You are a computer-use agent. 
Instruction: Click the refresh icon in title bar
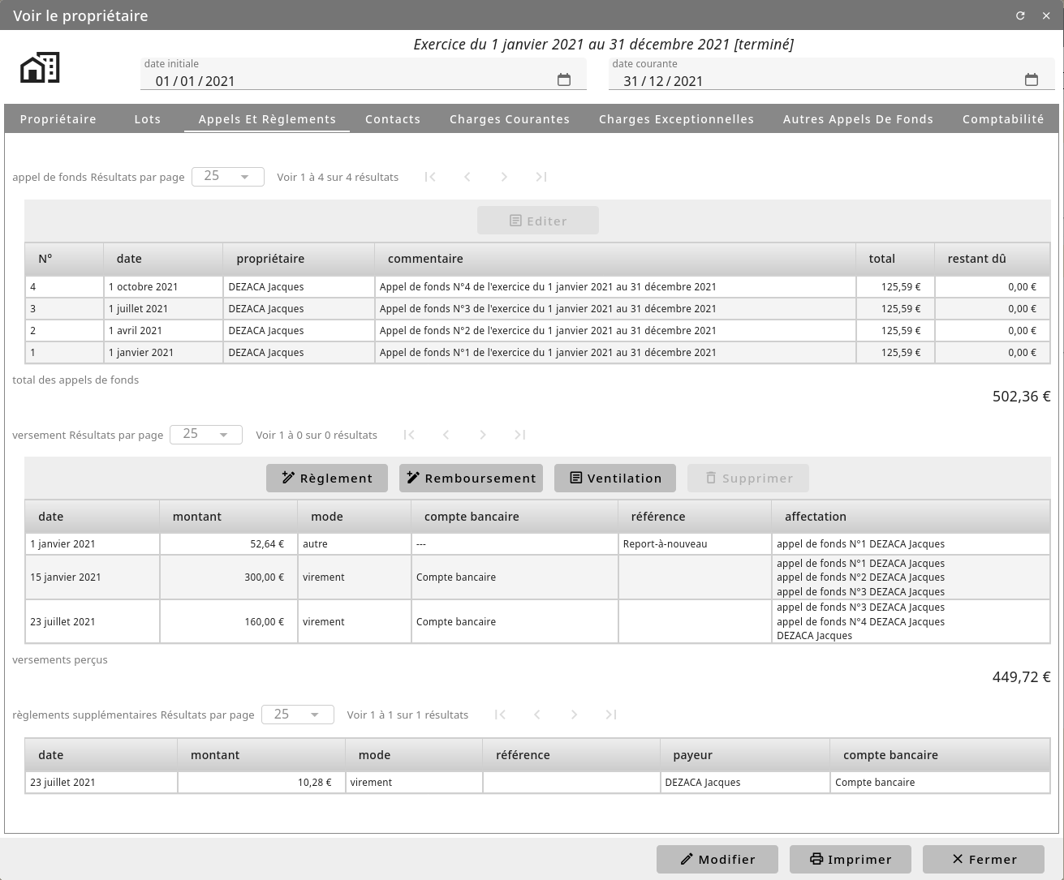1020,15
